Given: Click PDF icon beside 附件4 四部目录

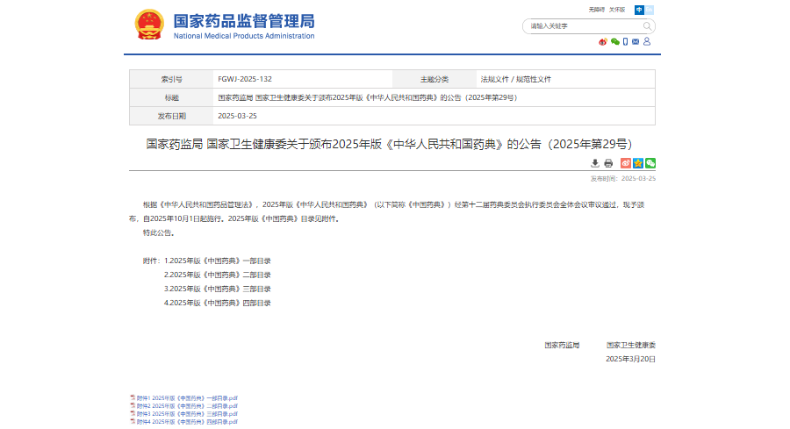Looking at the screenshot, I should [133, 421].
